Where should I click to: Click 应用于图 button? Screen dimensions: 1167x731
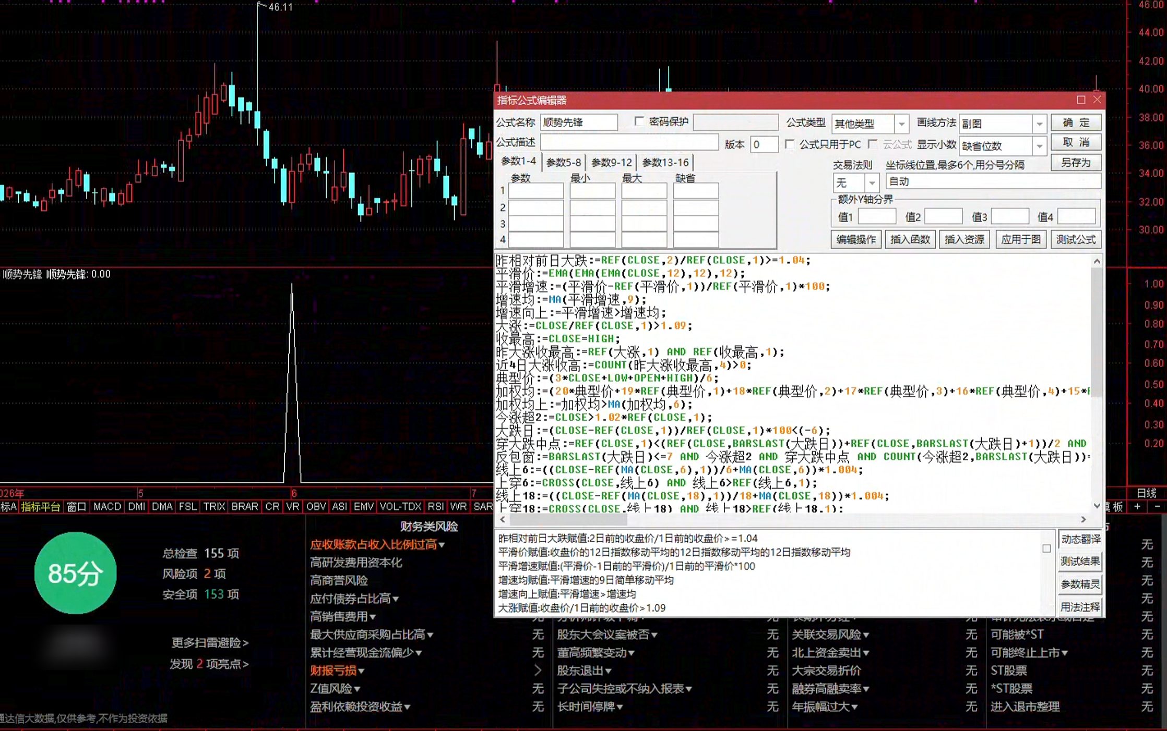click(x=1021, y=239)
